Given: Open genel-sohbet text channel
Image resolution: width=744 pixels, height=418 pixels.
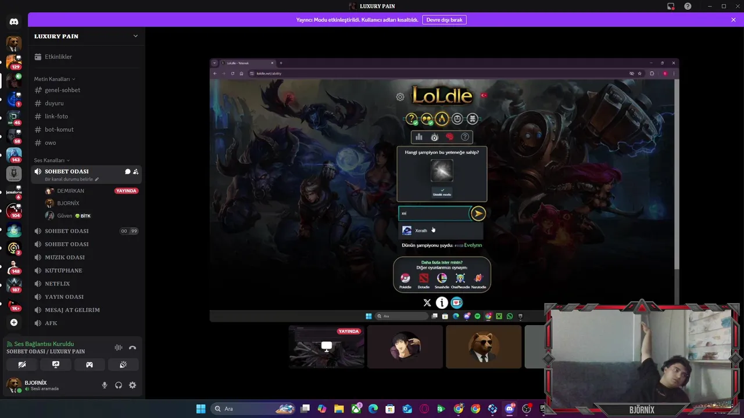Looking at the screenshot, I should tap(87, 90).
